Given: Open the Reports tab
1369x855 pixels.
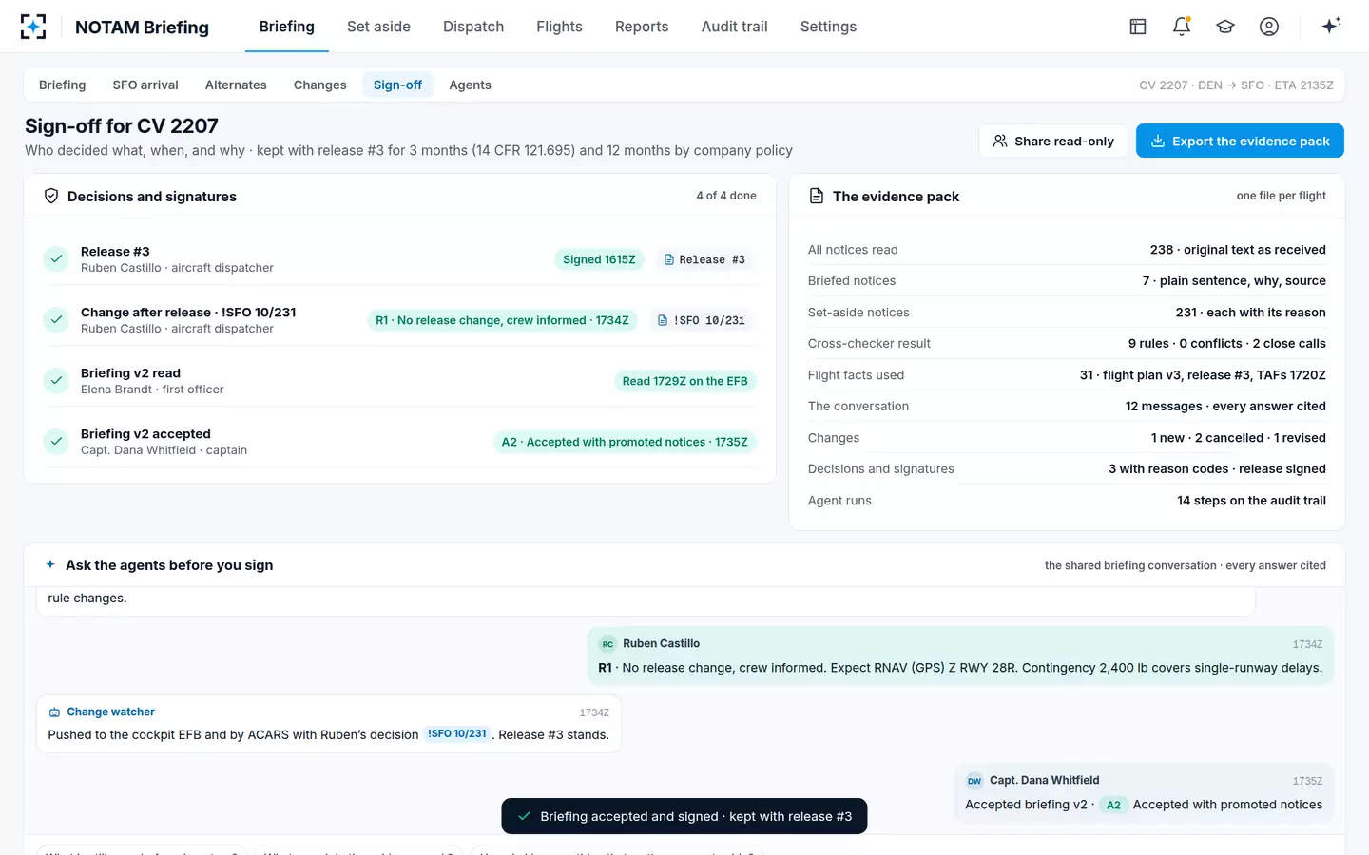Looking at the screenshot, I should [x=642, y=27].
